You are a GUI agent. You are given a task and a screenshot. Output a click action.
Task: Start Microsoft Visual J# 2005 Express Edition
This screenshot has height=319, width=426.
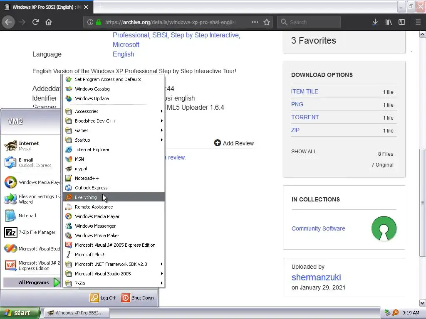[x=114, y=245]
